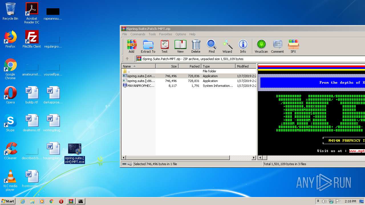Image resolution: width=365 pixels, height=205 pixels.
Task: Open VLC media player desktop icon
Action: coord(10,181)
